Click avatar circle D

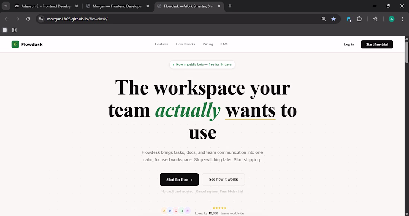pyautogui.click(x=181, y=211)
